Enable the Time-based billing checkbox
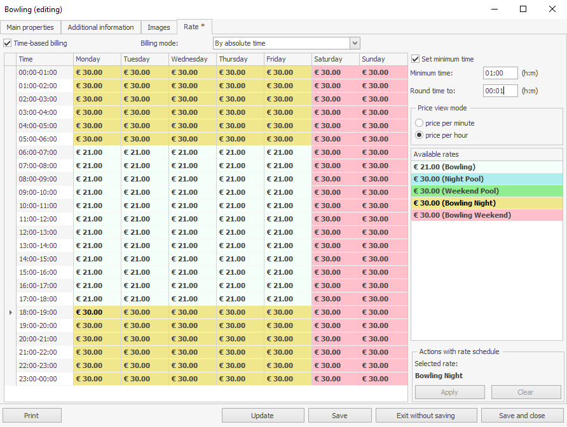 tap(8, 43)
